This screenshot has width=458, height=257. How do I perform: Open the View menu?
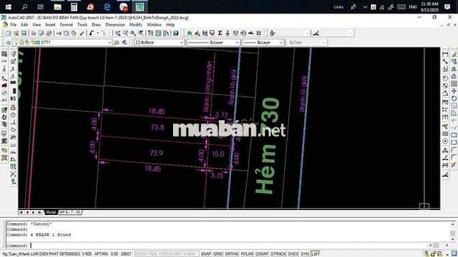coord(37,24)
